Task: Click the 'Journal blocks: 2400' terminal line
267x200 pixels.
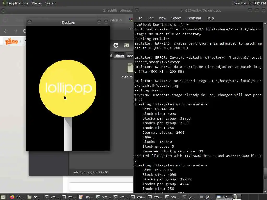Action: pyautogui.click(x=163, y=132)
